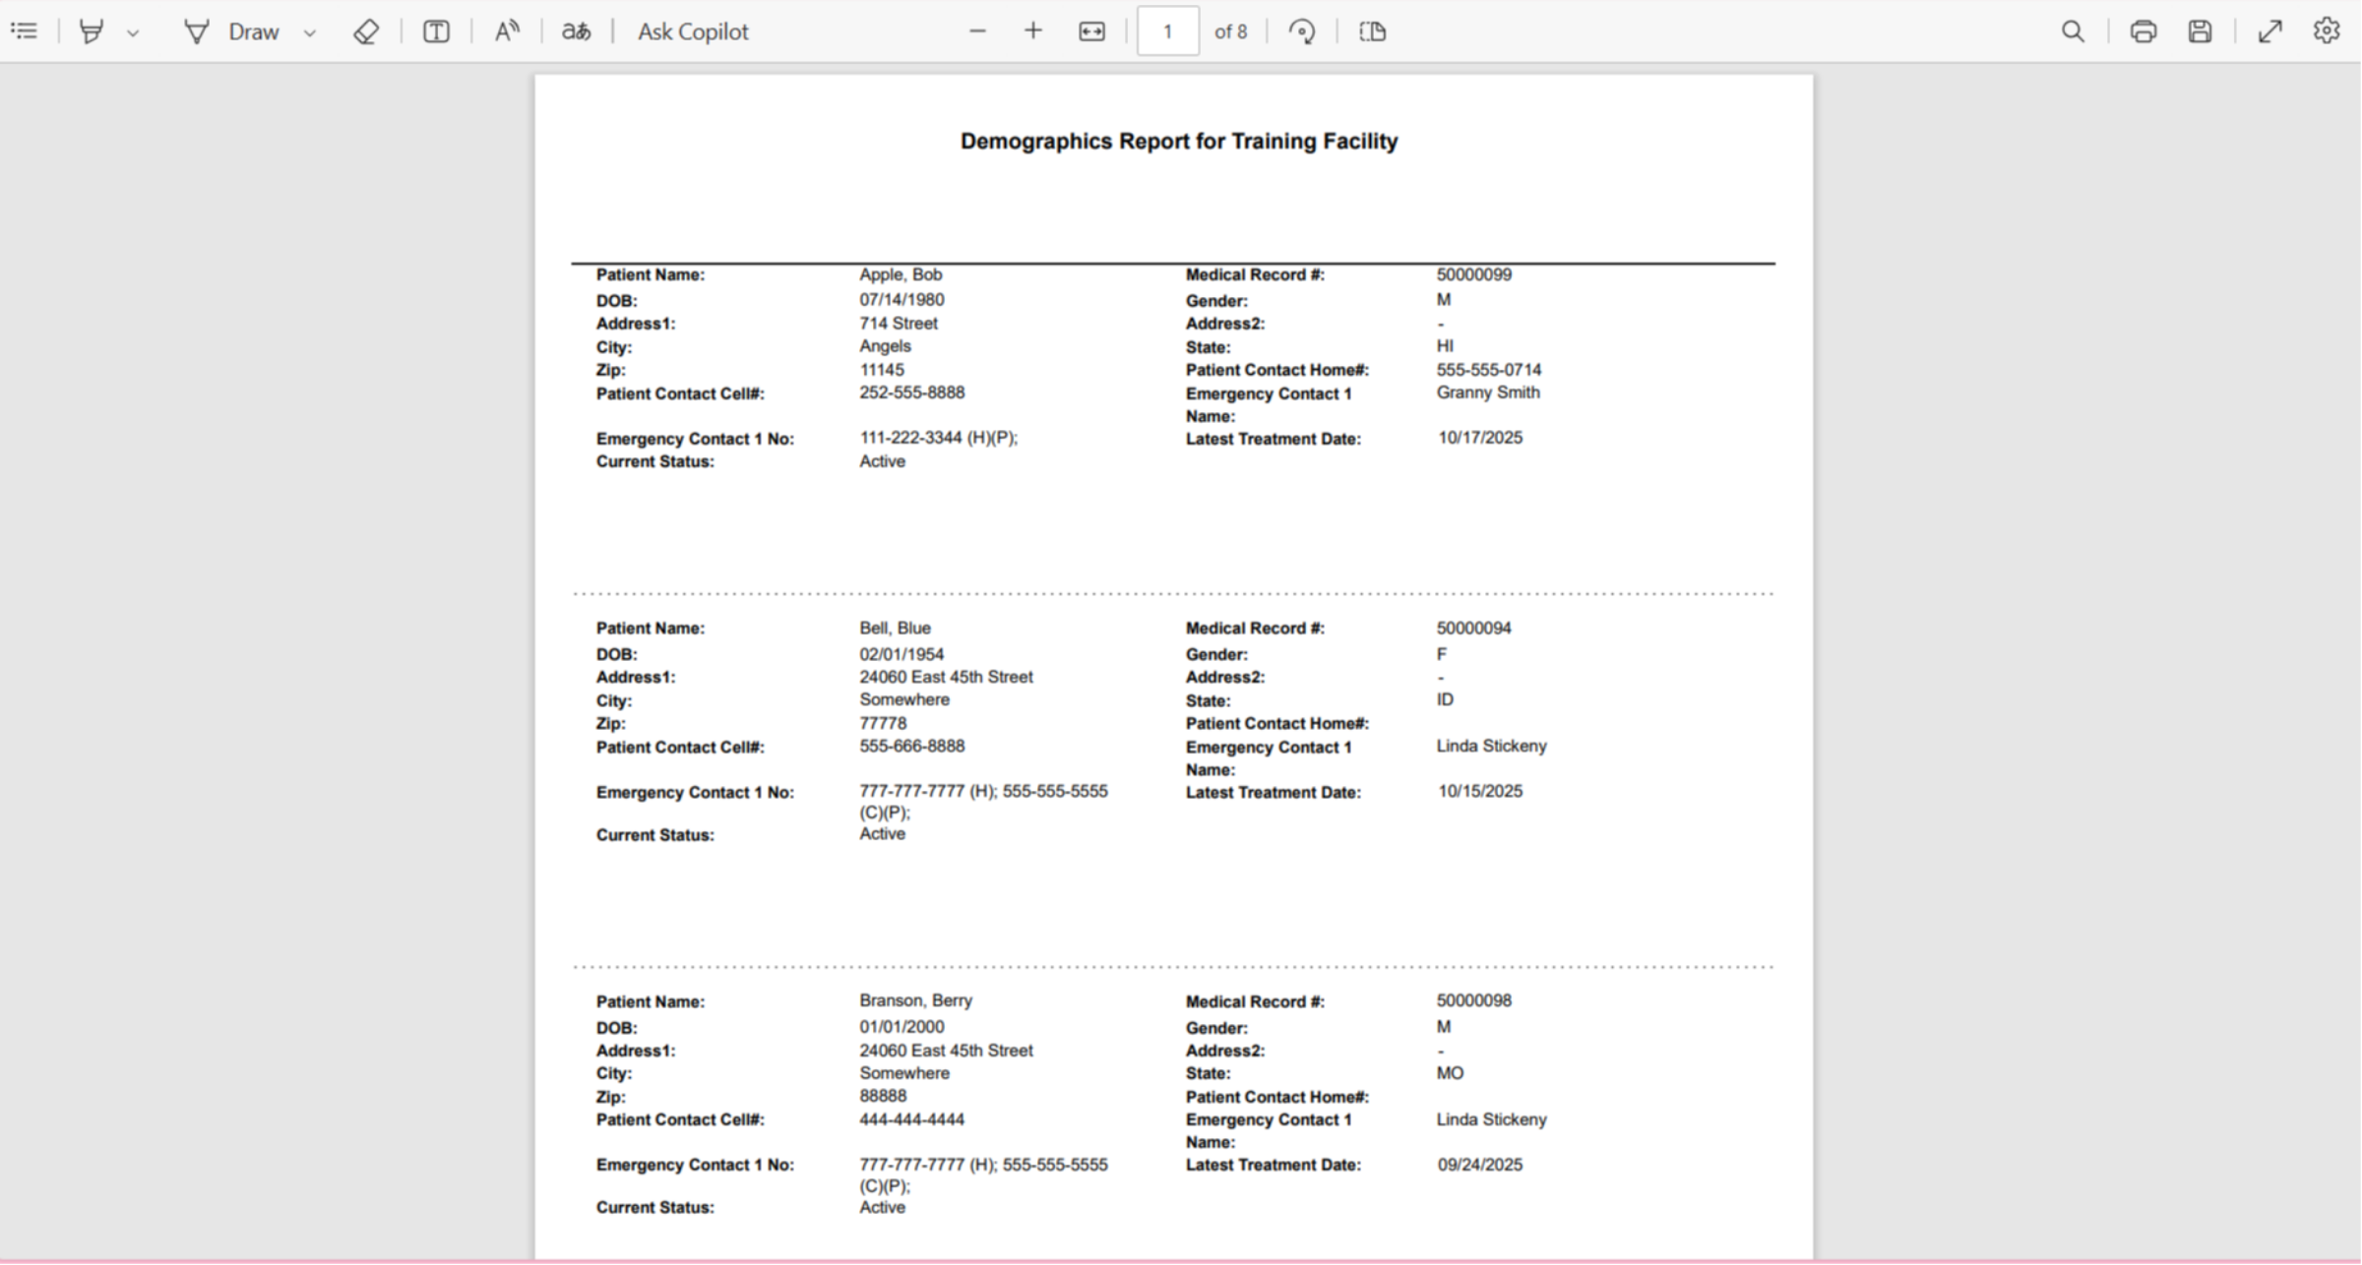
Task: Expand the highlighter color options dropdown
Action: pos(133,32)
